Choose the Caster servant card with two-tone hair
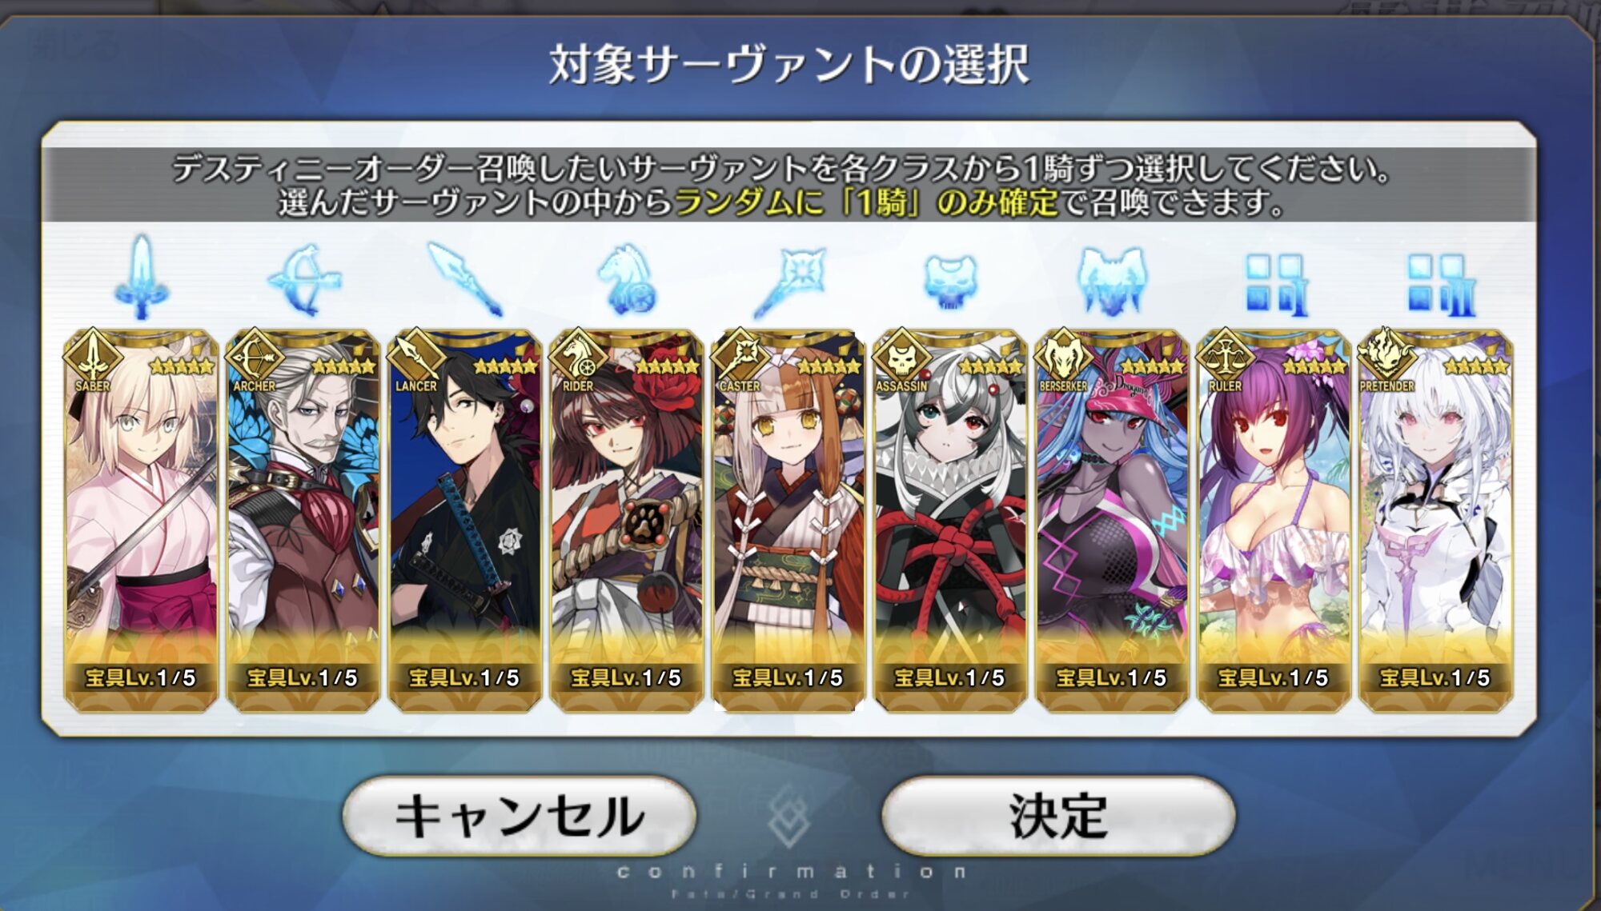Viewport: 1601px width, 911px height. [788, 520]
